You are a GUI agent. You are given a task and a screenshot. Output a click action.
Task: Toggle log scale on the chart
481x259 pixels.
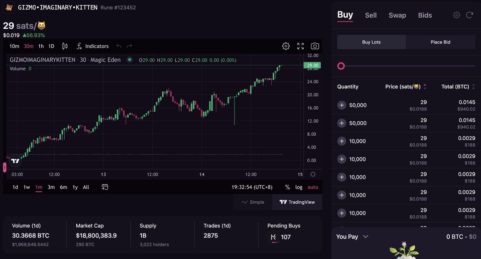click(x=299, y=187)
